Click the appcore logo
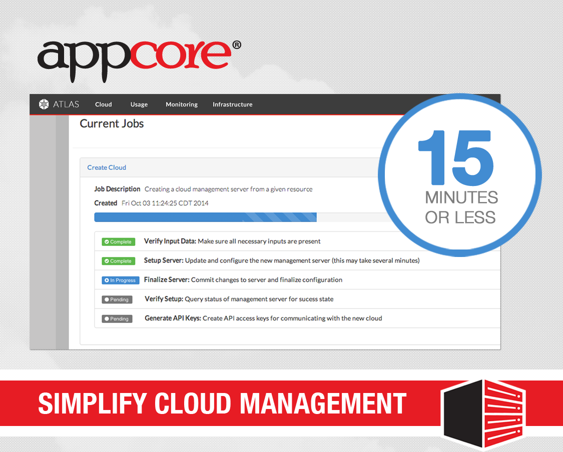This screenshot has height=452, width=563. click(x=139, y=60)
